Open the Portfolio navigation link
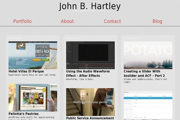 pos(22,21)
